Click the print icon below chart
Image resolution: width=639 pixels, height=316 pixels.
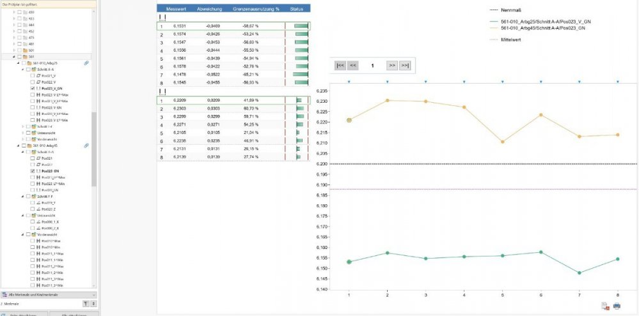pos(617,306)
